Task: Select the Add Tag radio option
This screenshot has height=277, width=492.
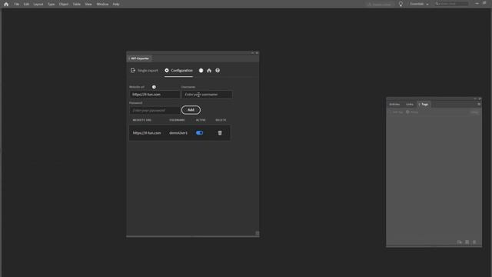Action: click(x=396, y=112)
